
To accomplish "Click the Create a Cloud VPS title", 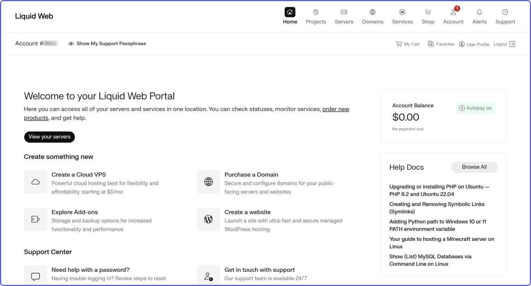I will point(79,174).
